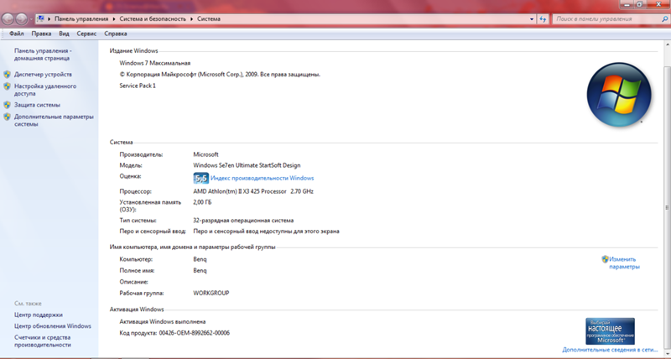Click the Service Pack 1 text
Viewport: 671px width, 359px height.
tap(138, 86)
